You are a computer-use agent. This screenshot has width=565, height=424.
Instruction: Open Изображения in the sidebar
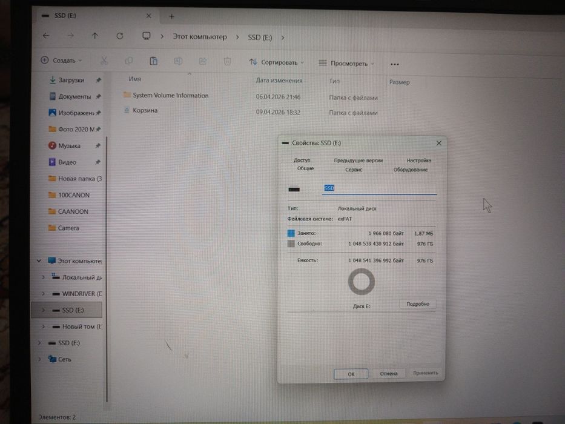pos(76,113)
